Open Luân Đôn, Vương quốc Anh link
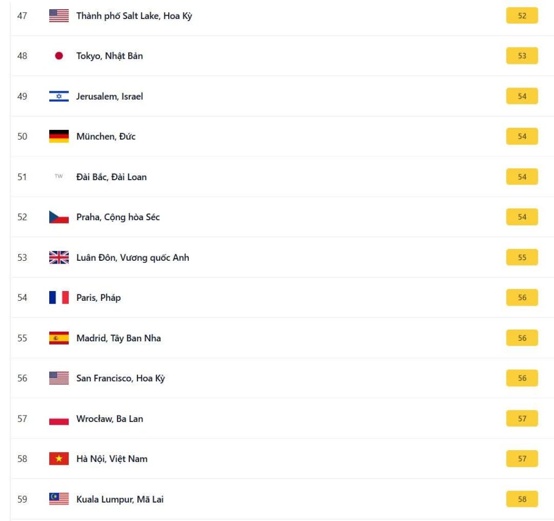554x521 pixels. [133, 258]
